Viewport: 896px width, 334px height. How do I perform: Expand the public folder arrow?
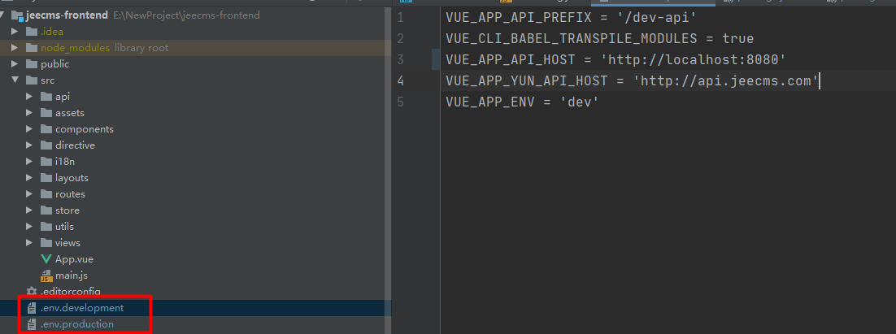(x=15, y=64)
